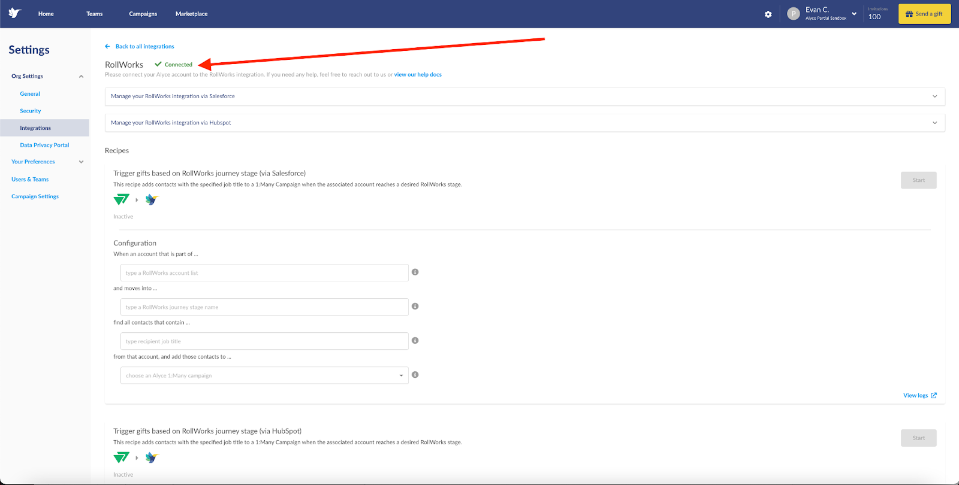Screen dimensions: 959x485
Task: Click the Recipes section heading
Action: (117, 150)
